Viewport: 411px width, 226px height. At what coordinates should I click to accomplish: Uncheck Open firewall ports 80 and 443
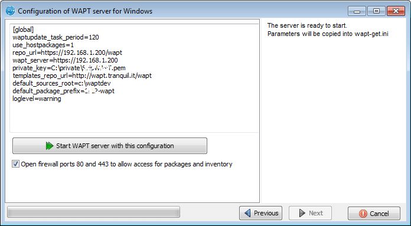point(15,164)
